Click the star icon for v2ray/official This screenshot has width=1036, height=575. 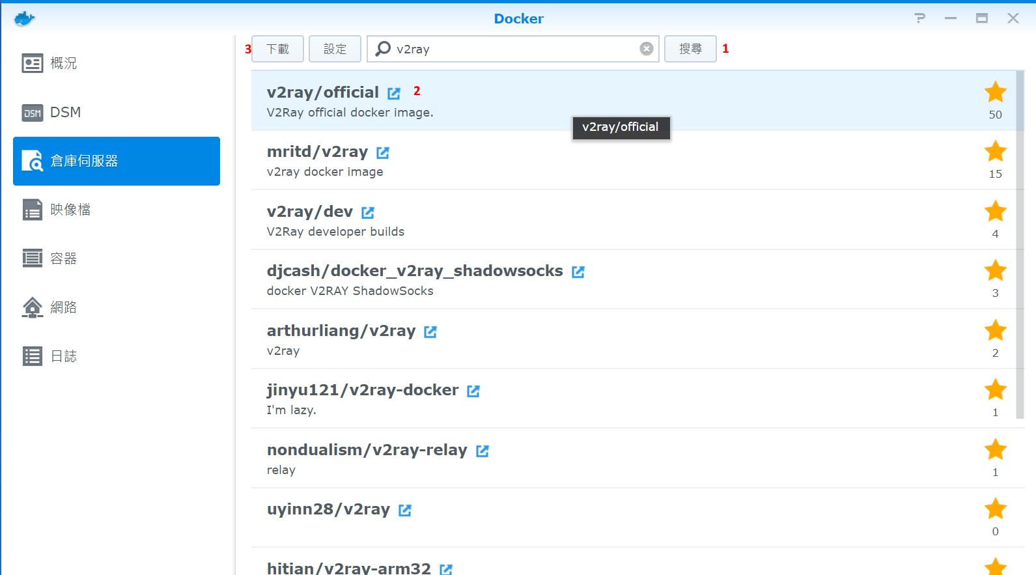coord(995,92)
